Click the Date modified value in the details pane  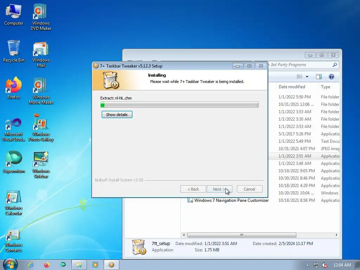220,244
